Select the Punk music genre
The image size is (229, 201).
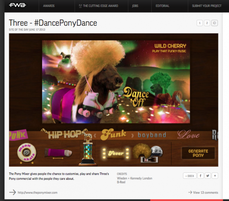pyautogui.click(x=18, y=135)
